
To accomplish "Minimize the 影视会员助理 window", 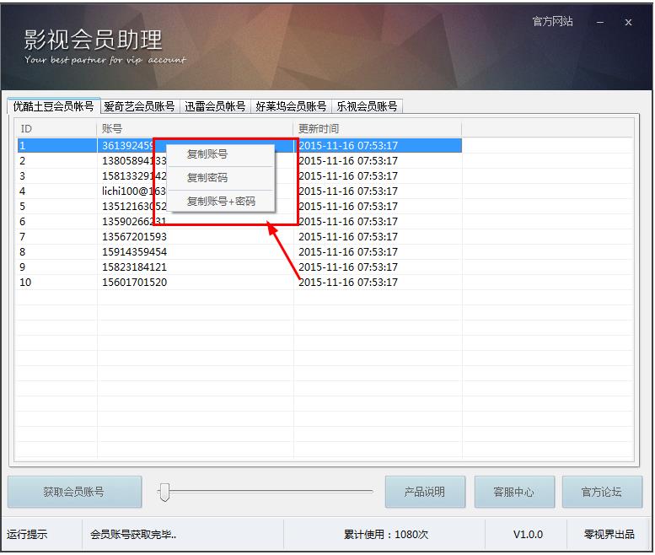I will tap(600, 23).
